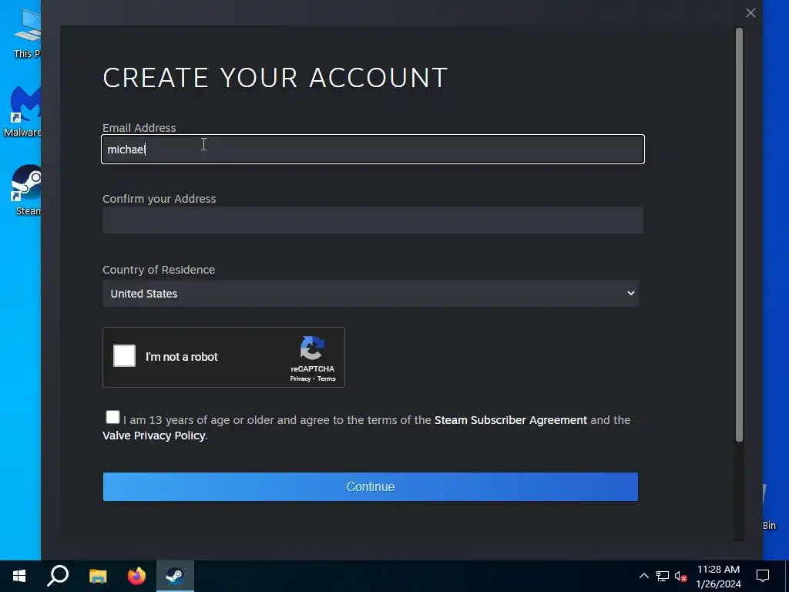Click the Steam taskbar icon

pyautogui.click(x=175, y=576)
